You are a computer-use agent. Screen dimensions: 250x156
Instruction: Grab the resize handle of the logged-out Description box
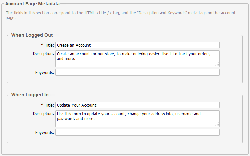click(217, 65)
